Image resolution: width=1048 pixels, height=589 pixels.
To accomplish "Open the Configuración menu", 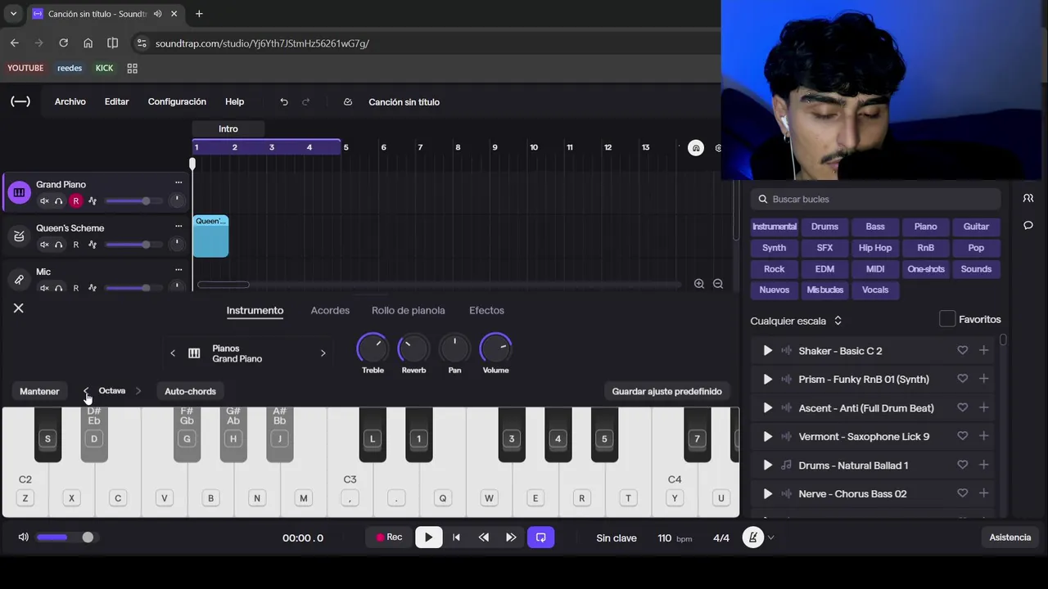I will point(177,101).
